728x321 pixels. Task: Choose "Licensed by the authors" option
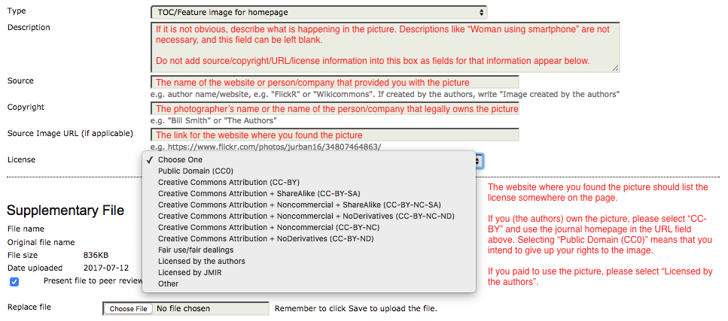pos(201,261)
